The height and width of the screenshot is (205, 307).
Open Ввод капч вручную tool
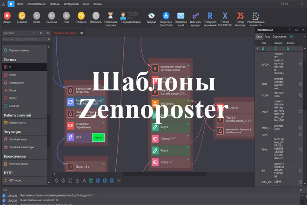point(195,19)
